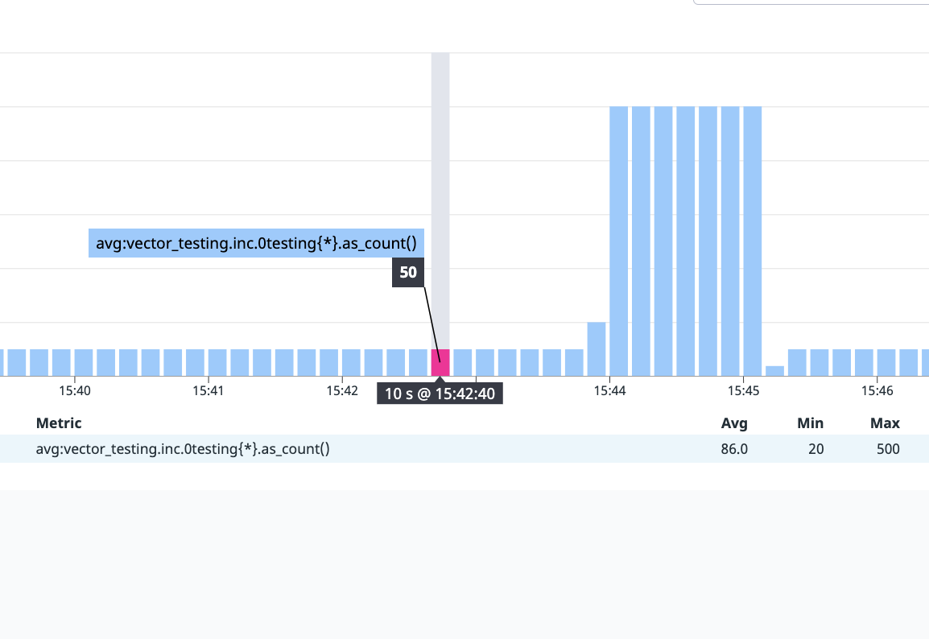The width and height of the screenshot is (929, 639).
Task: Sort the table by the Avg column
Action: (734, 423)
